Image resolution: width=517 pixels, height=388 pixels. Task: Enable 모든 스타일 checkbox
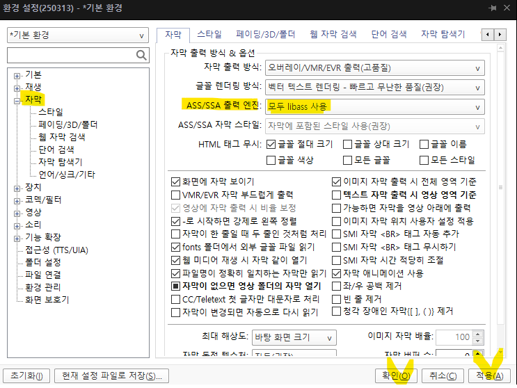point(424,161)
